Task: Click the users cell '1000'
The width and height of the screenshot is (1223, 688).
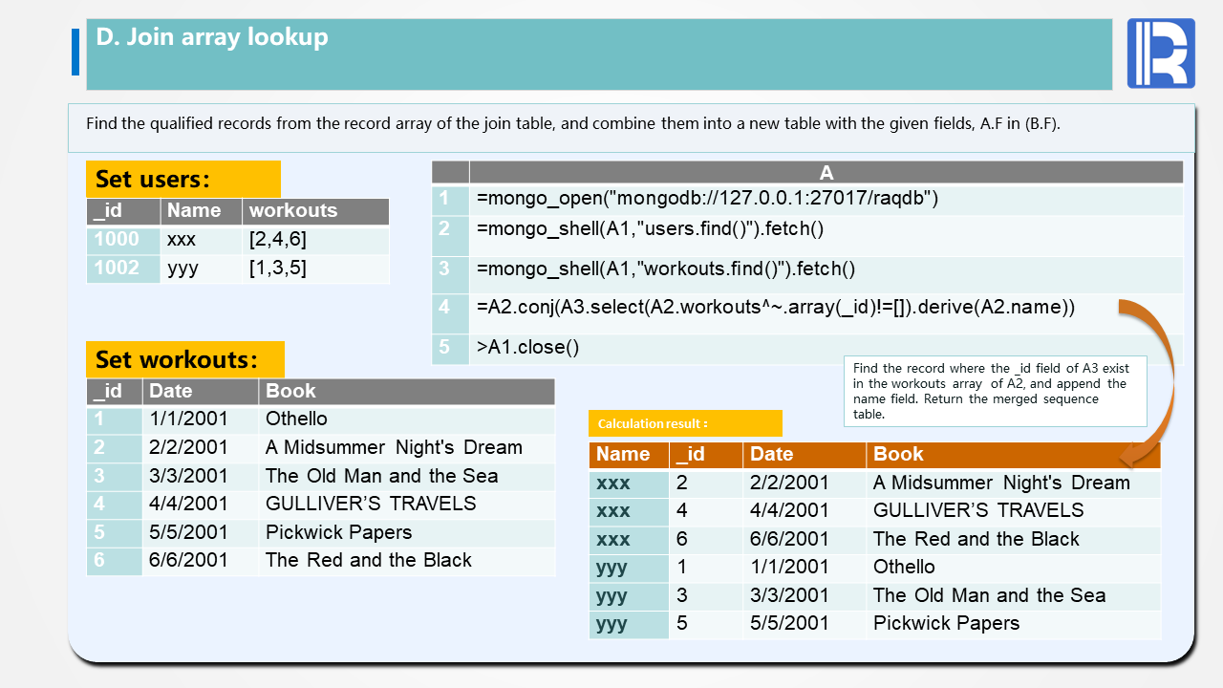Action: [x=123, y=239]
